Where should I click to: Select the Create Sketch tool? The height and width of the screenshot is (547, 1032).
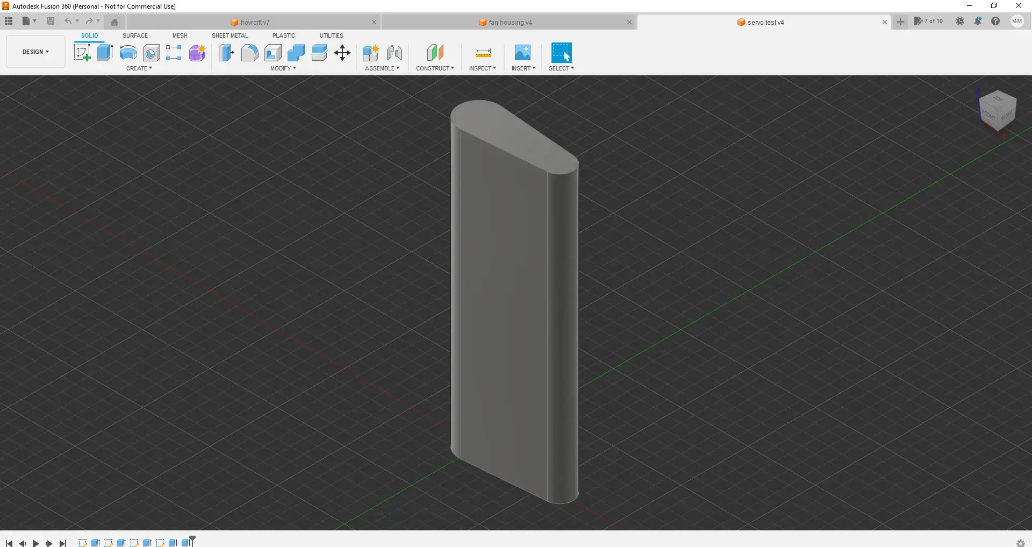(82, 53)
